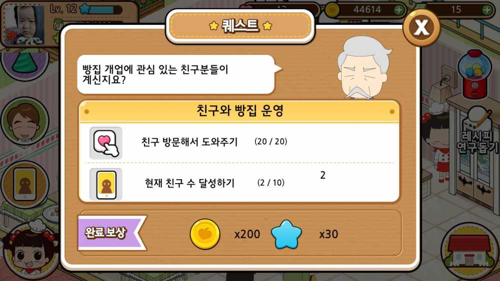Tap the chef girl character avatar
This screenshot has height=281, width=500.
click(x=31, y=252)
